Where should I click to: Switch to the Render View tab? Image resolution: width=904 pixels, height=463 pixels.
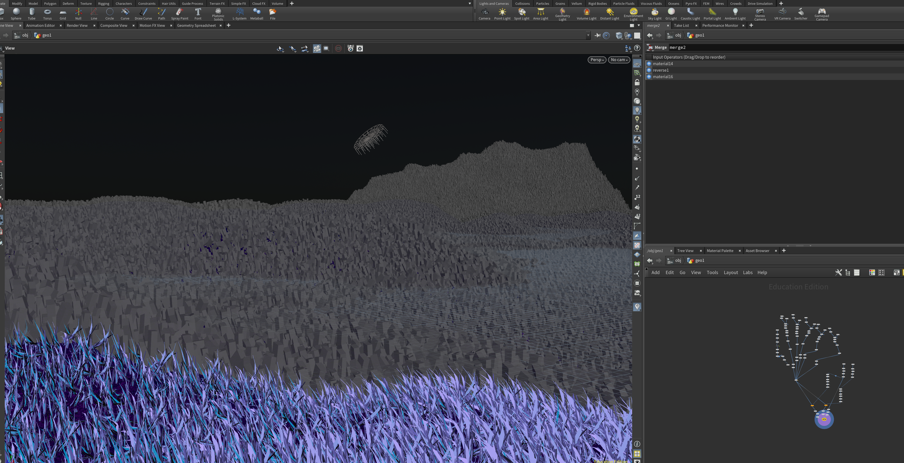pyautogui.click(x=77, y=26)
